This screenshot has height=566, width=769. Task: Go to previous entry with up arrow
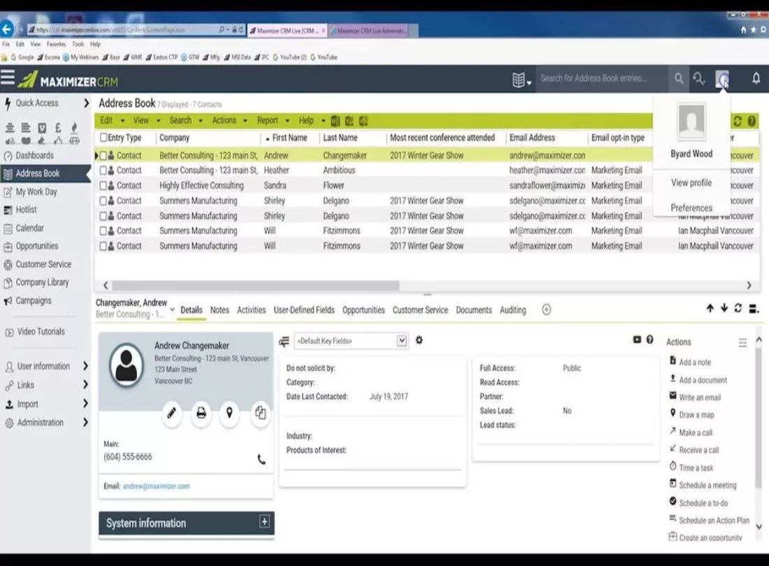click(x=710, y=308)
